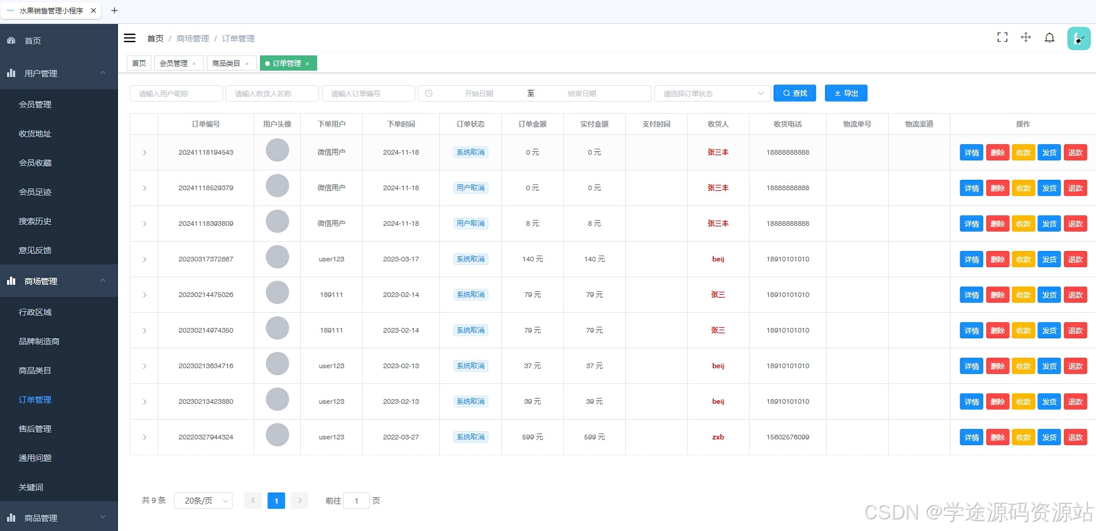Click the 订单金额 column header
Viewport: 1096px width, 531px height.
click(532, 124)
